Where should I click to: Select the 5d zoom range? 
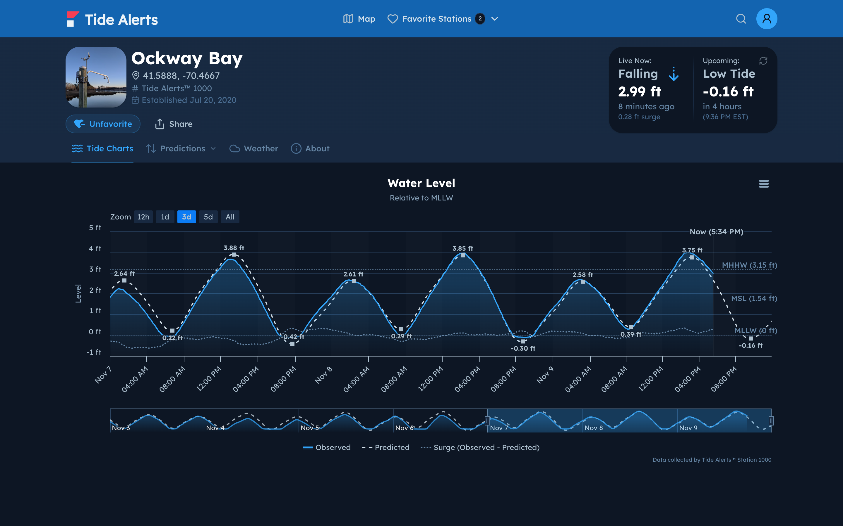208,217
